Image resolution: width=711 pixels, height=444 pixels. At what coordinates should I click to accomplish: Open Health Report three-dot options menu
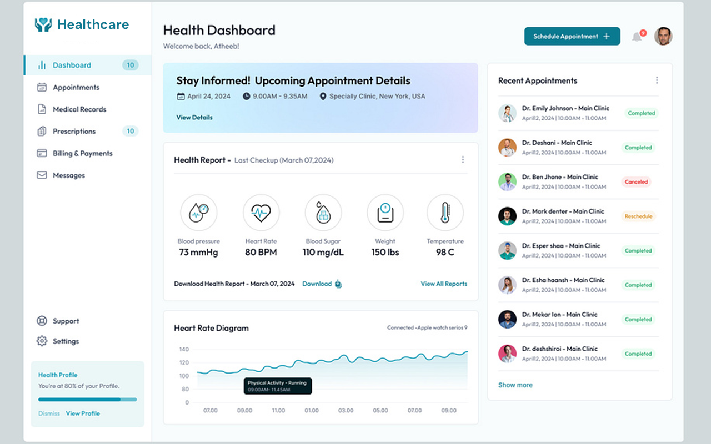pos(463,160)
